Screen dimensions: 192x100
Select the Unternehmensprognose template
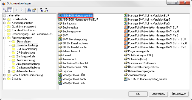tap(141, 71)
